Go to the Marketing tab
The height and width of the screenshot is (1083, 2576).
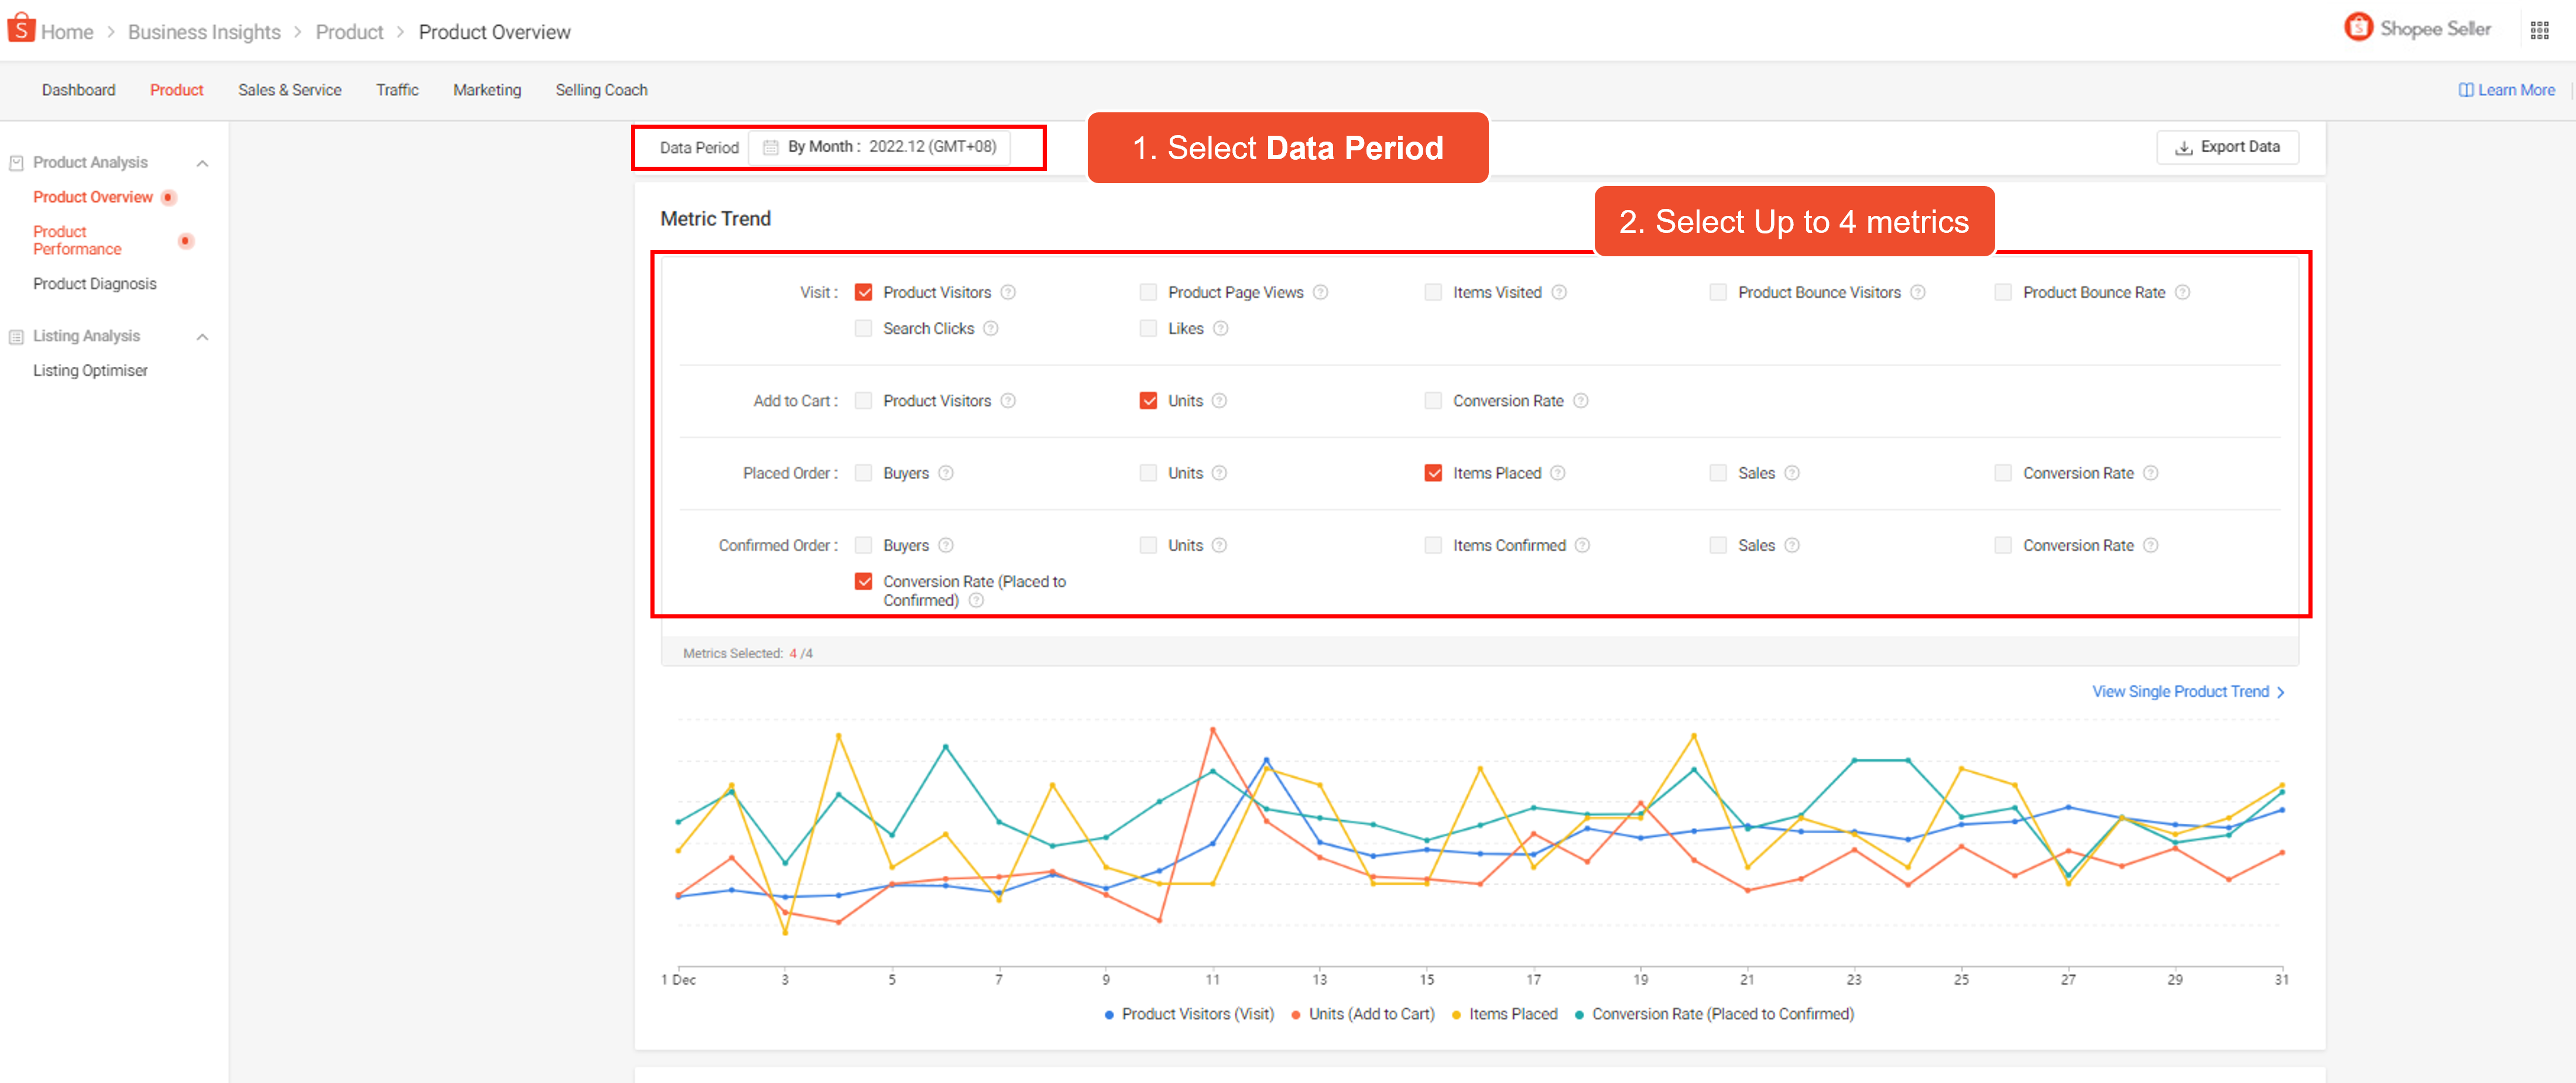point(487,90)
